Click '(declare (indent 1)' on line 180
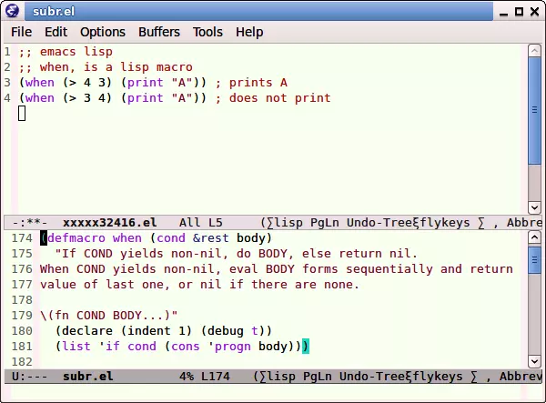The width and height of the screenshot is (546, 403). 123,330
